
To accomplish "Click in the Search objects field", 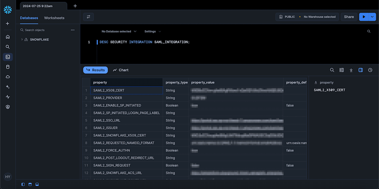I will coord(44,30).
